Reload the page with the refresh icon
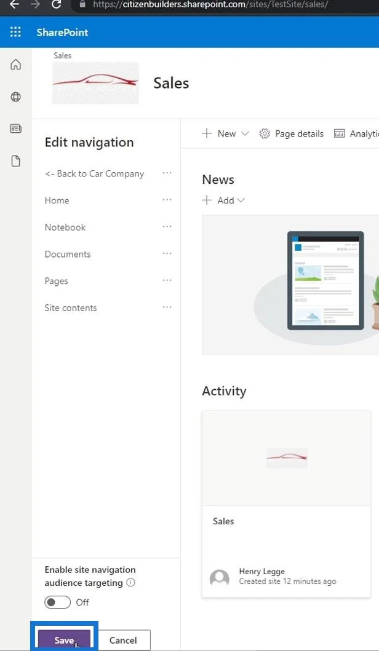Screen dimensions: 379x651 point(56,4)
